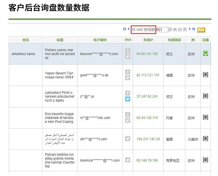This screenshot has height=176, width=218.
Task: Click Twitter icon in the brankica row
Action: pos(128,160)
